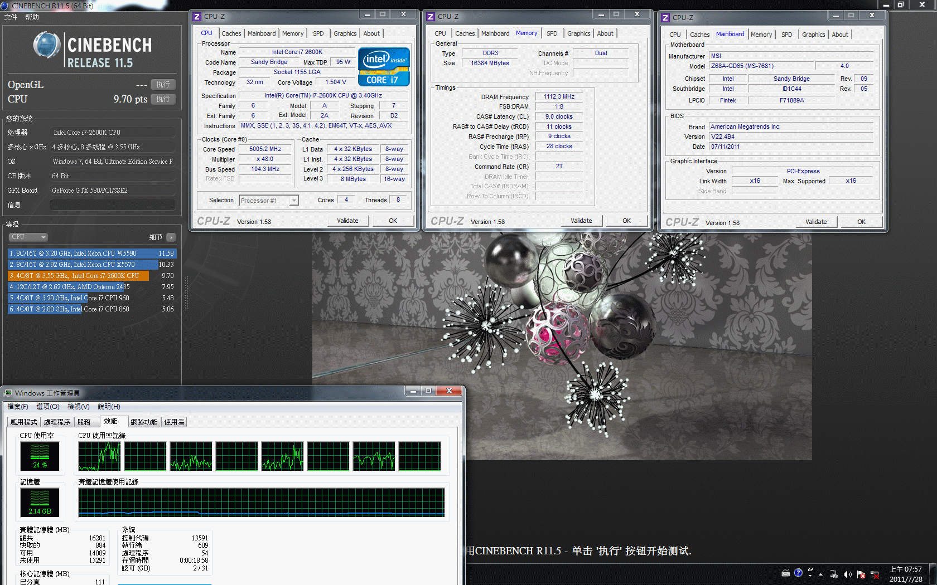Select Xeon X5570 ranking row
Viewport: 937px width, 585px height.
[92, 265]
